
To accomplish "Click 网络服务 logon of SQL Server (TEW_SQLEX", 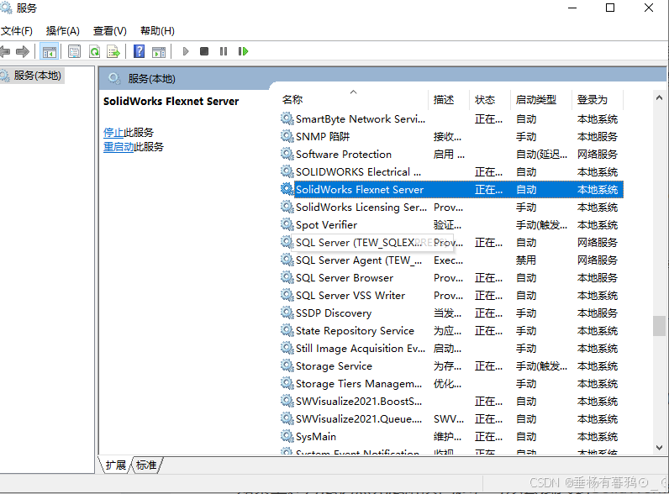I will tap(598, 242).
